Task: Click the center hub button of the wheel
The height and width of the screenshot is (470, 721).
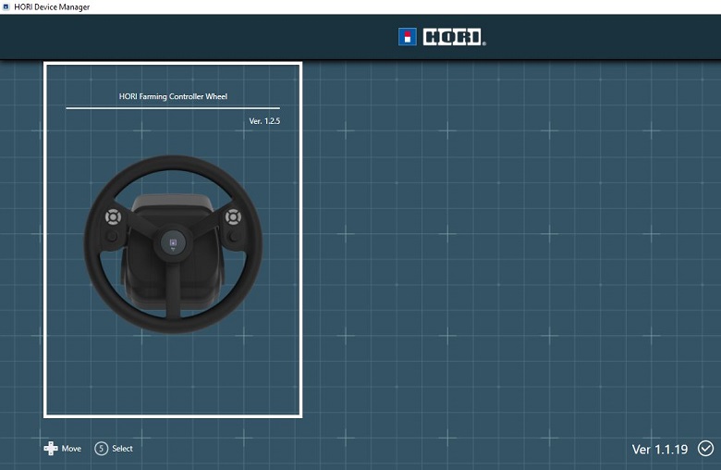Action: [173, 244]
